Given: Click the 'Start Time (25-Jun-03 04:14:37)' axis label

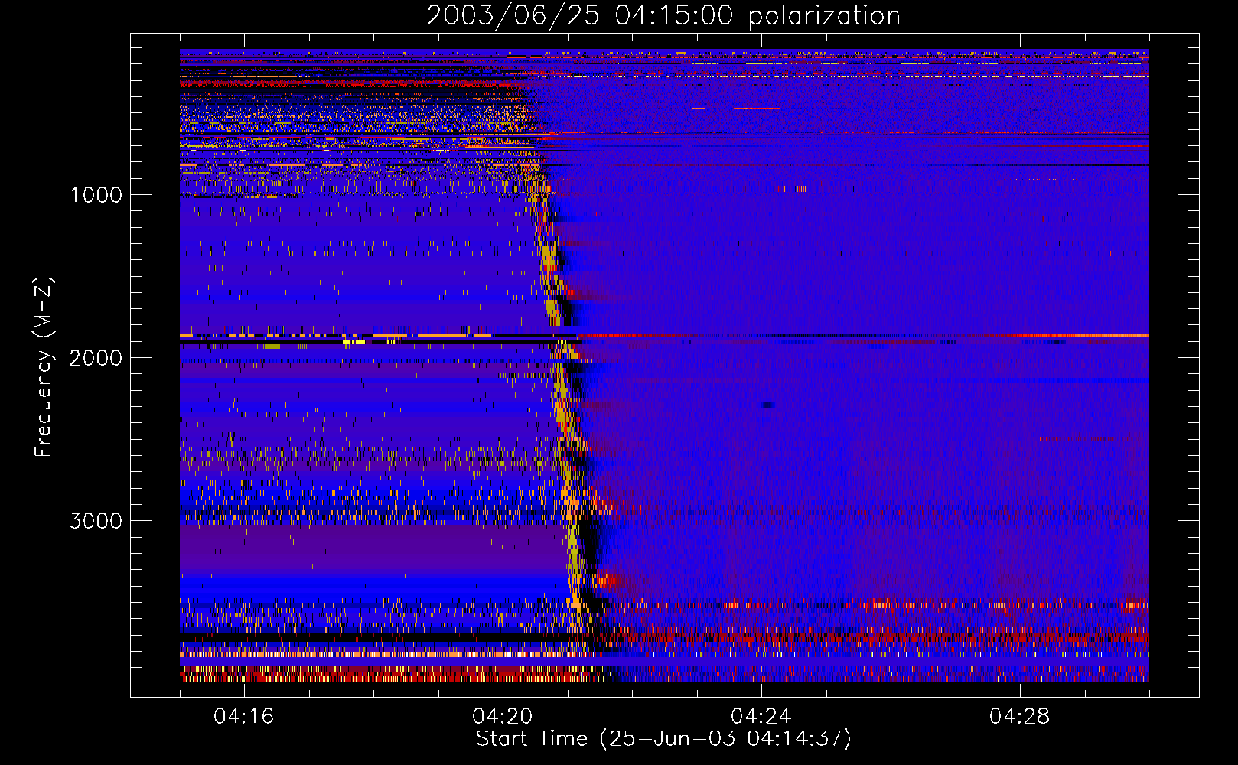Looking at the screenshot, I should (663, 739).
